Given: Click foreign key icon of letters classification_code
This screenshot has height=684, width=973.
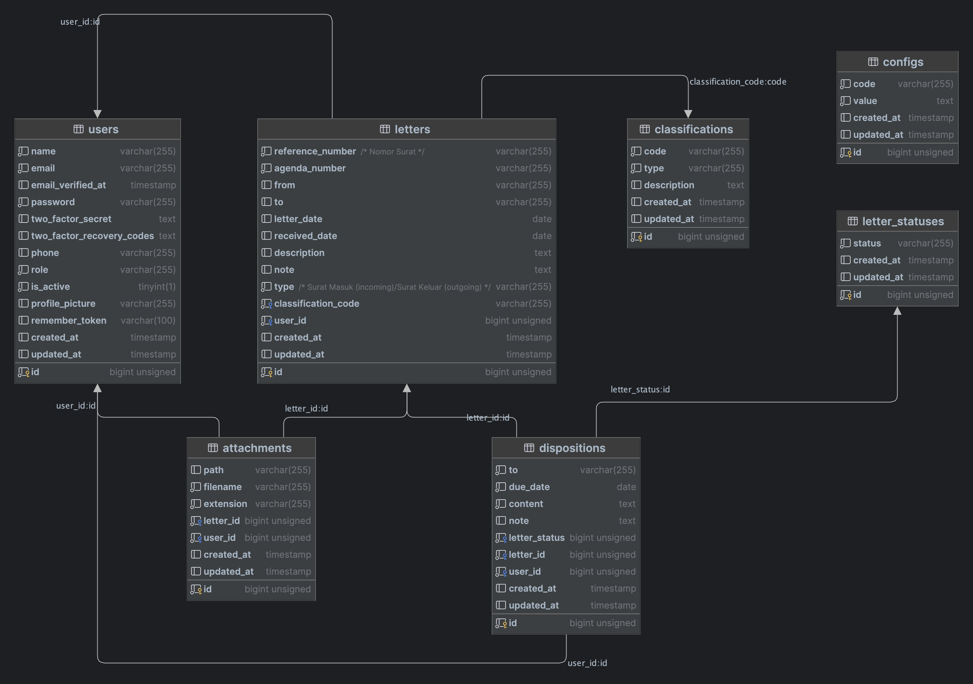Looking at the screenshot, I should pos(267,304).
